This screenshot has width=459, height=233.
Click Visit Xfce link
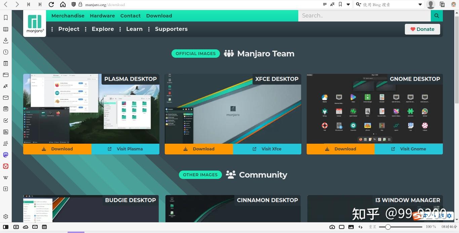click(x=267, y=149)
